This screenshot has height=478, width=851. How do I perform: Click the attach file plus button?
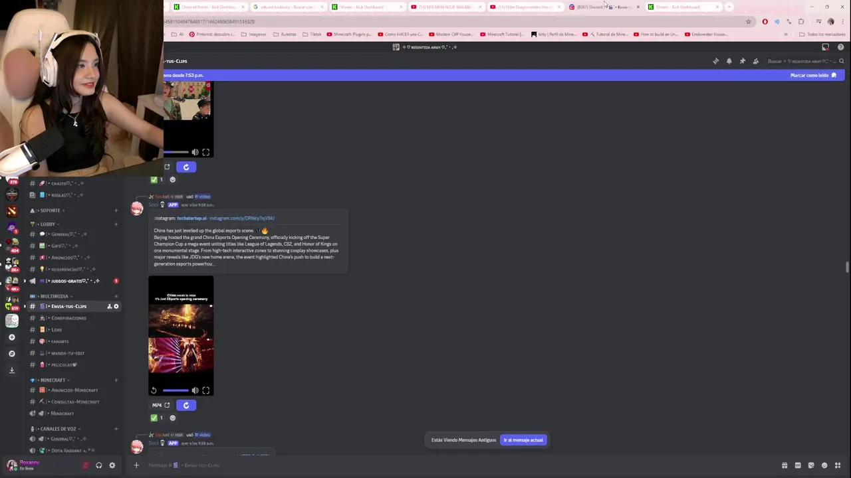[x=136, y=465]
